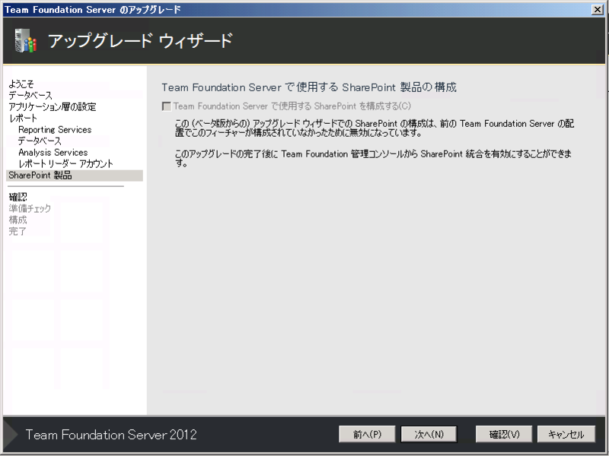
Task: Select Reporting Services sub-step
Action: click(x=55, y=129)
